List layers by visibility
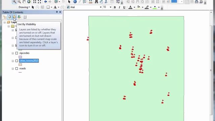Screen dimensions: 215x121 [14, 17]
